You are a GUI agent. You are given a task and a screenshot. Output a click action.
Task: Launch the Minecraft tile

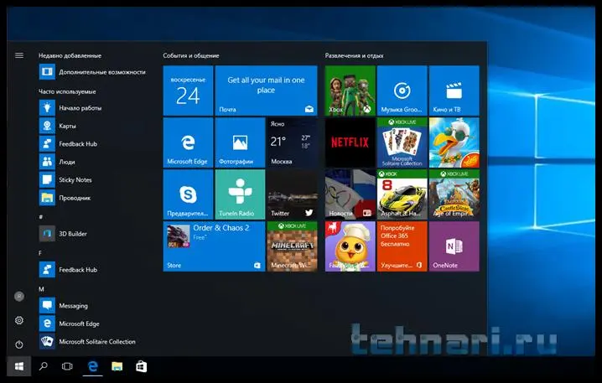click(293, 246)
